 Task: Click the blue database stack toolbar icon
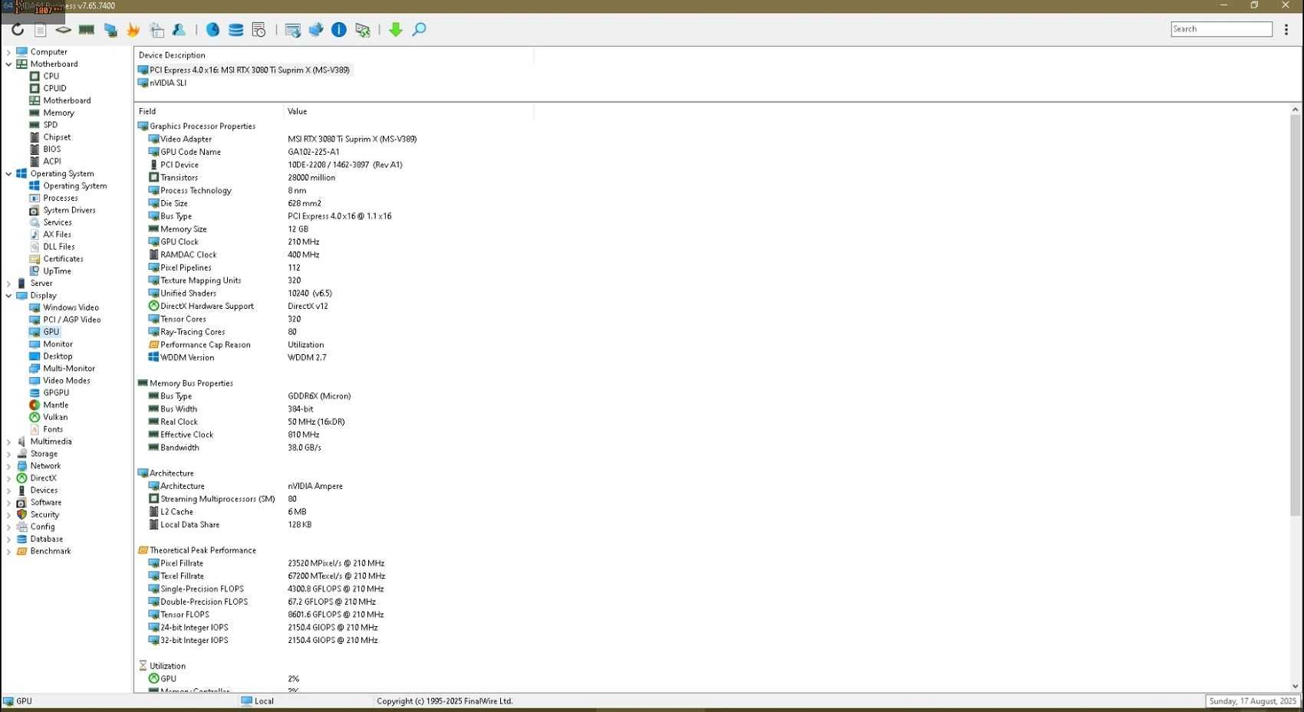236,30
